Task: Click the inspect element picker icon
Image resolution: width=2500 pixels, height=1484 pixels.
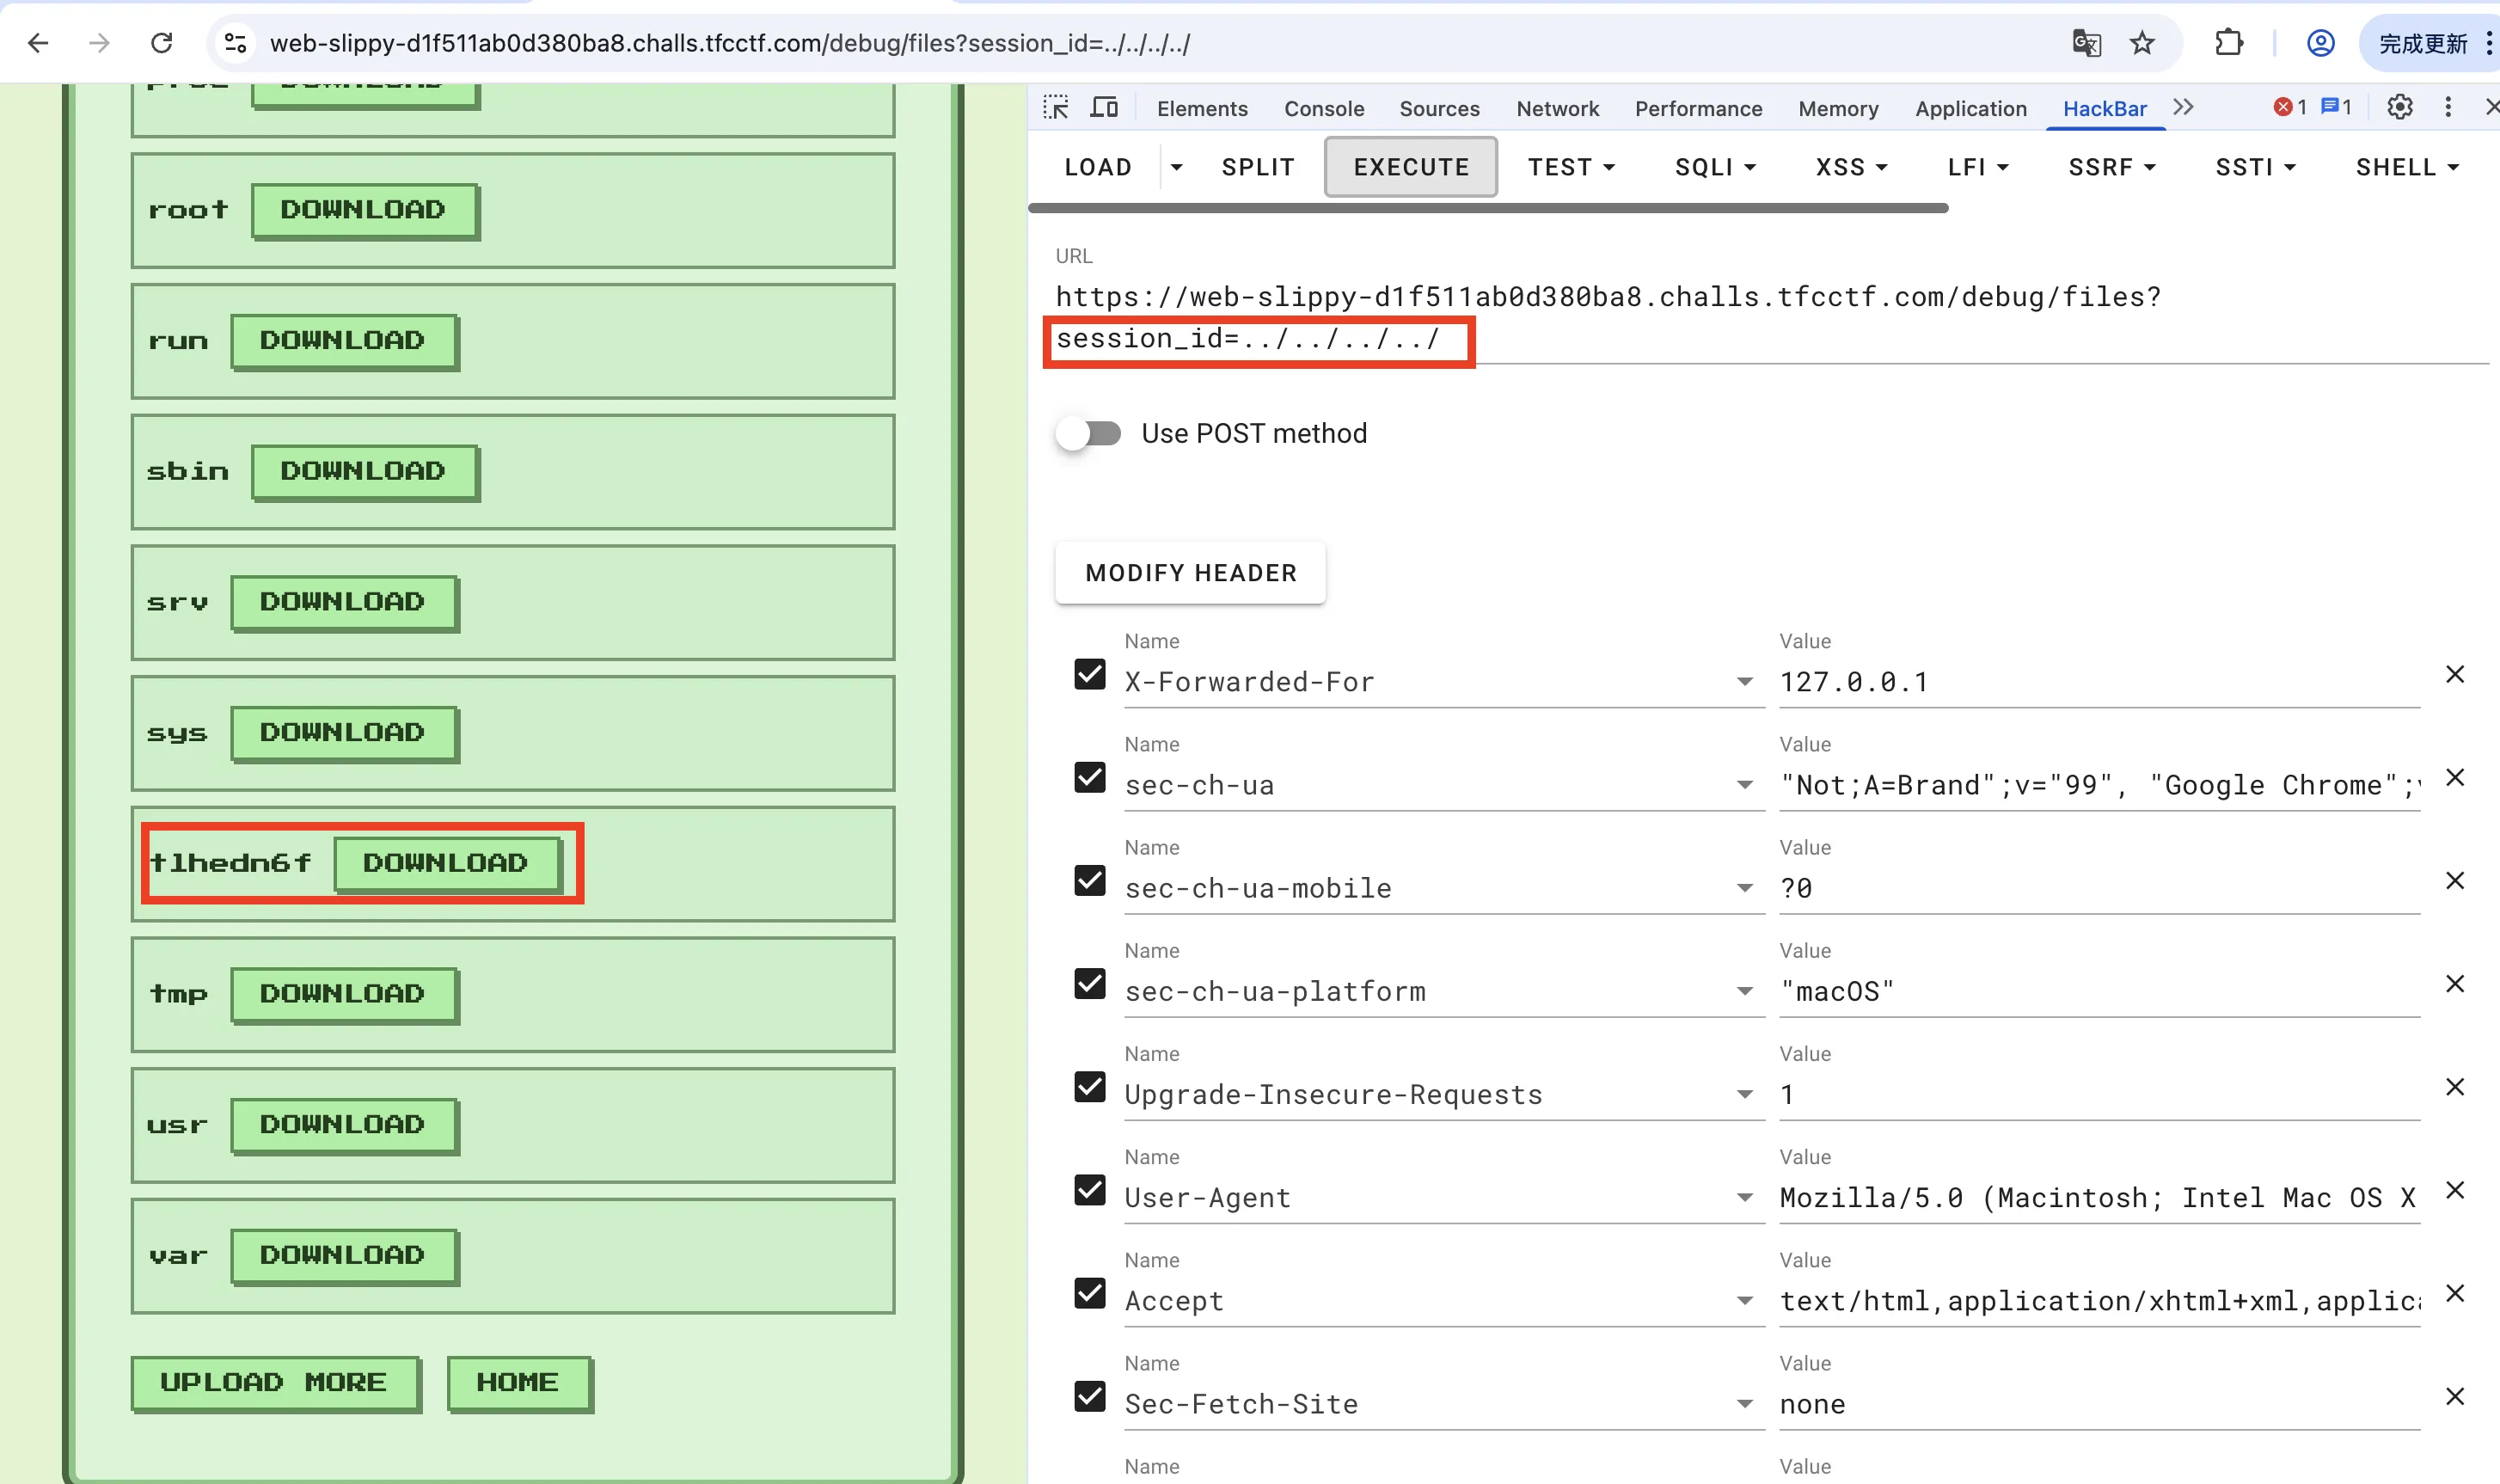Action: point(1056,108)
